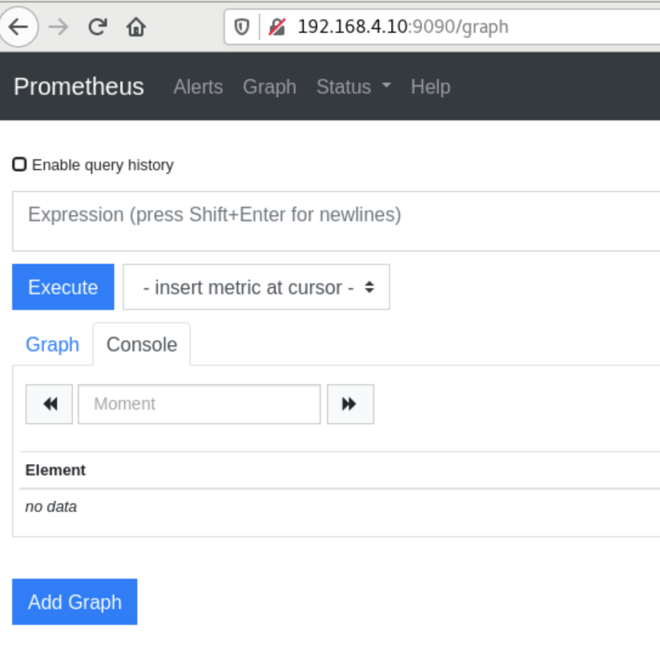The height and width of the screenshot is (648, 660).
Task: Click the Add Graph button
Action: 75,602
